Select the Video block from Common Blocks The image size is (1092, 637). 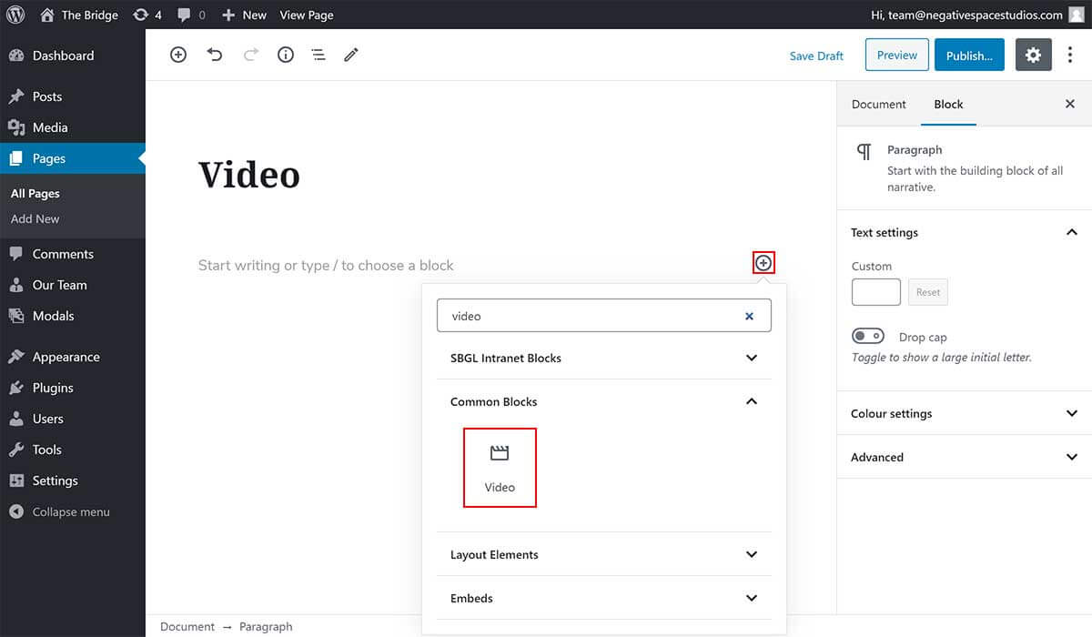(x=500, y=467)
